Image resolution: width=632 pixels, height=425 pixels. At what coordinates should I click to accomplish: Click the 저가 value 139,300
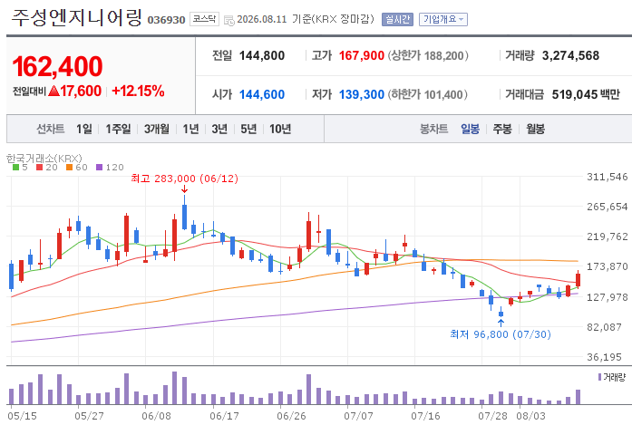[362, 94]
